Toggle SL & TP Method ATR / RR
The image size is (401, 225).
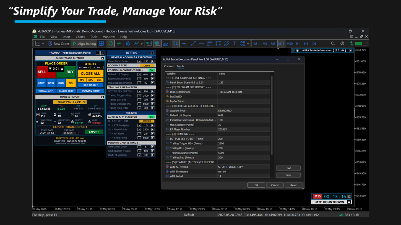tap(147, 121)
